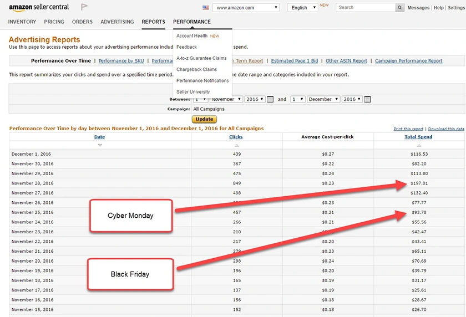Click the search magnifier button
The height and width of the screenshot is (317, 466).
coord(400,8)
